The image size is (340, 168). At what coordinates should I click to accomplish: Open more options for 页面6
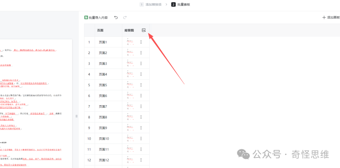tap(141, 95)
